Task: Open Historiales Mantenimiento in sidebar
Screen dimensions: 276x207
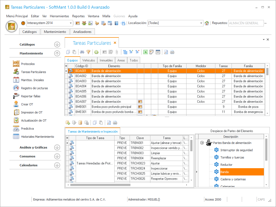Action: click(37, 137)
